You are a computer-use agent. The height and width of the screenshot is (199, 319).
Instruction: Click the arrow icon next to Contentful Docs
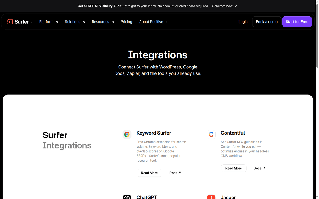tap(264, 168)
